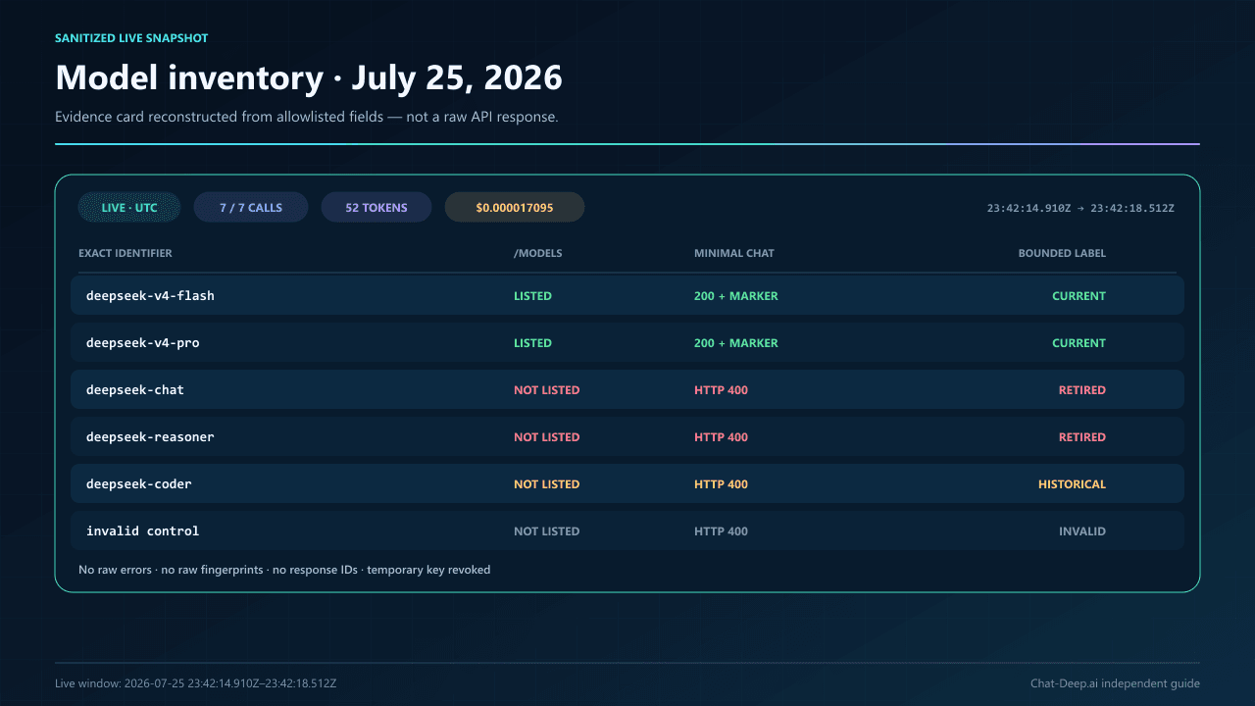The width and height of the screenshot is (1255, 706).
Task: Click NOT LISTED in the invalid control row
Action: (547, 530)
